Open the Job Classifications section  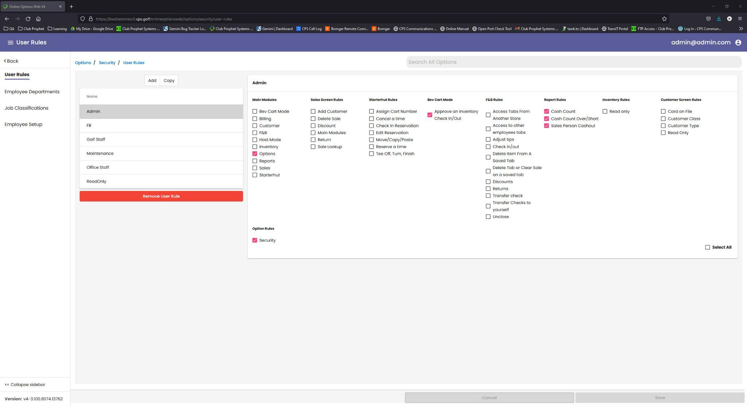(26, 108)
